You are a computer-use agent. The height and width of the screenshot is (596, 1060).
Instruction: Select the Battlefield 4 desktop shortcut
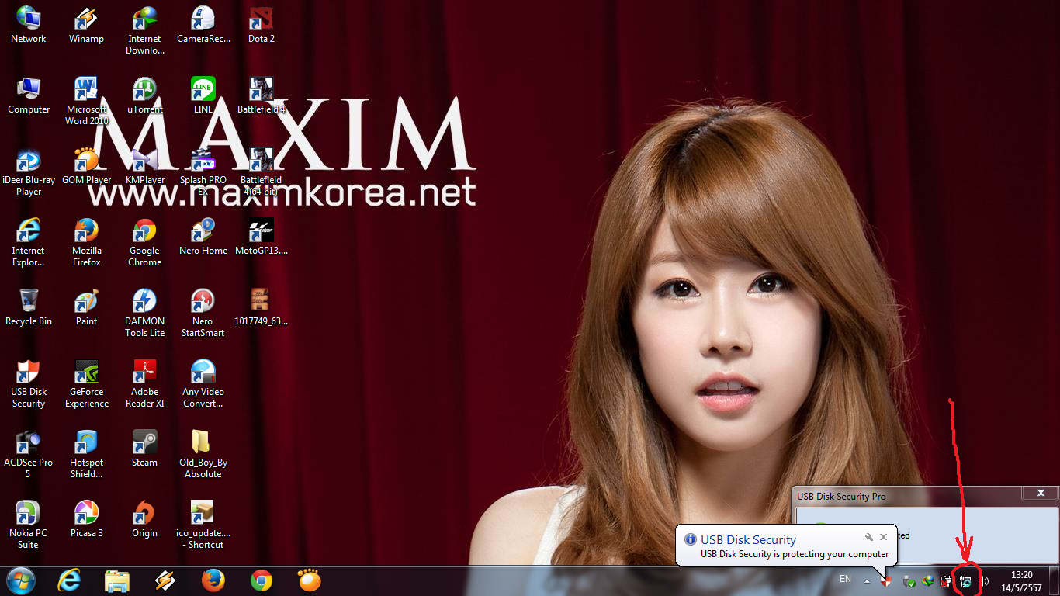[x=262, y=95]
